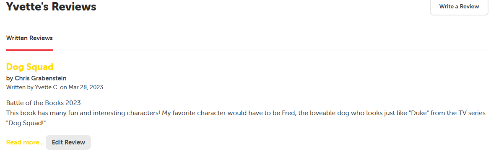Click the Battle of the Books 2023 line
This screenshot has height=162, width=491.
(44, 103)
